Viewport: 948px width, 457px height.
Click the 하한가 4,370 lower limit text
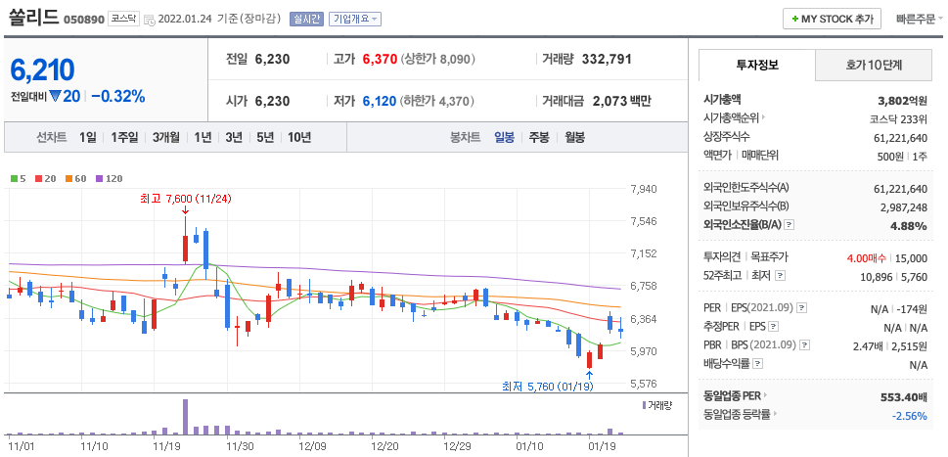[x=437, y=101]
